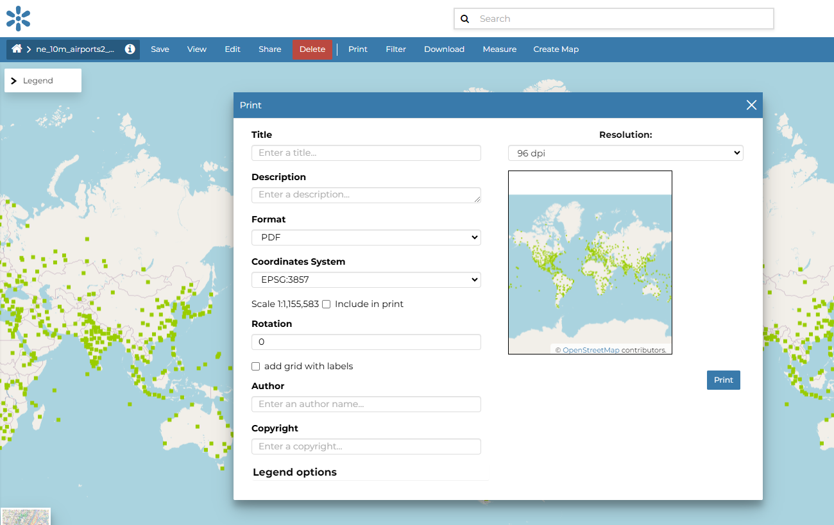Select Measure in the toolbar
834x525 pixels.
(x=499, y=49)
